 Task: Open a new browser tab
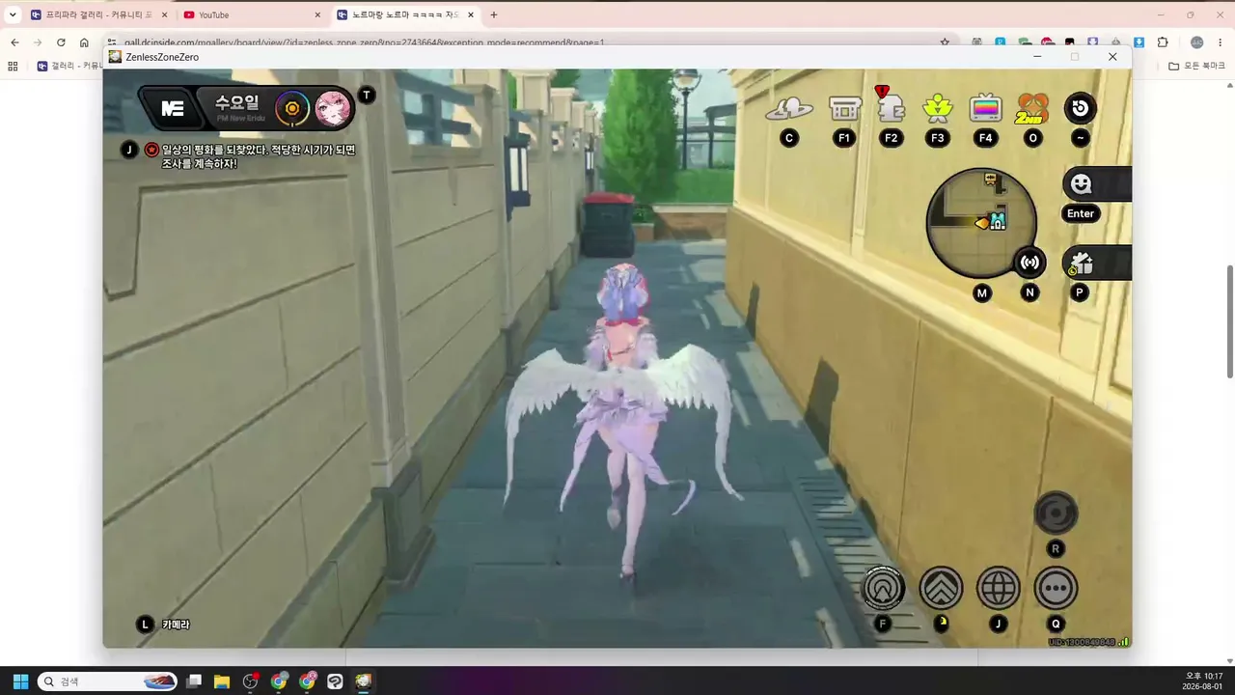494,14
